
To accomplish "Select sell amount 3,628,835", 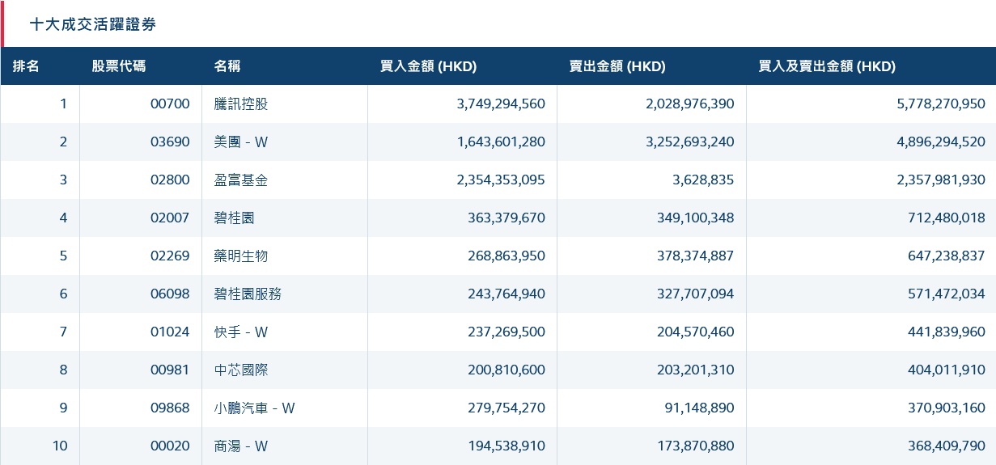I will 703,180.
